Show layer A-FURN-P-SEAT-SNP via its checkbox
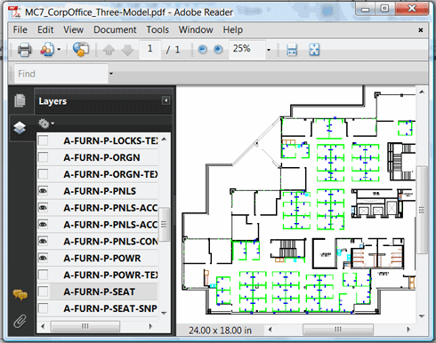Image resolution: width=436 pixels, height=343 pixels. [x=44, y=308]
